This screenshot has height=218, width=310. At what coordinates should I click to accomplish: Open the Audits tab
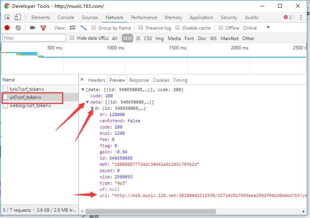(x=251, y=17)
